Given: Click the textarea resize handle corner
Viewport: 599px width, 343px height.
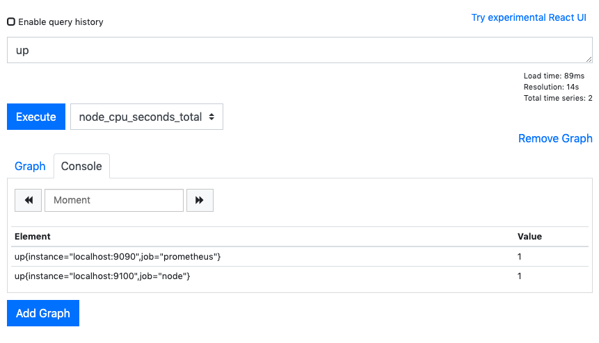Looking at the screenshot, I should pyautogui.click(x=589, y=60).
